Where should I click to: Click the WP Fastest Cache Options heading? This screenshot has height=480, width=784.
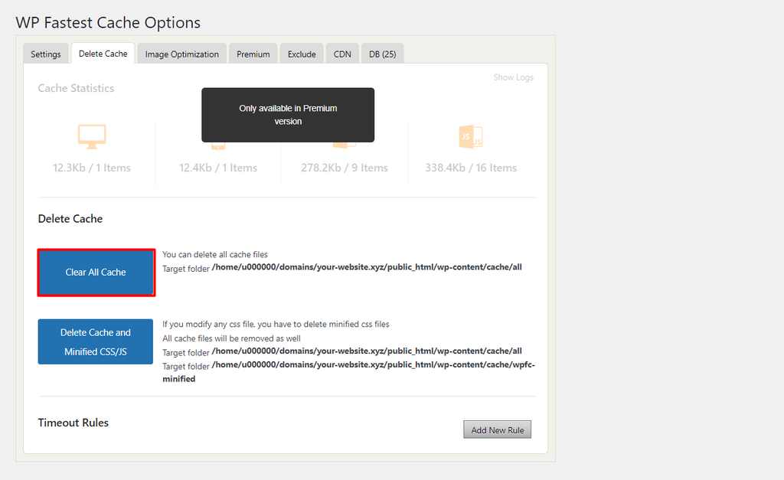coord(108,22)
